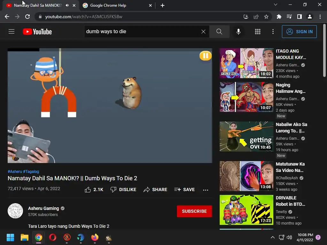The width and height of the screenshot is (327, 245).
Task: Click the ItChaBoyAsh channel name
Action: tap(287, 178)
